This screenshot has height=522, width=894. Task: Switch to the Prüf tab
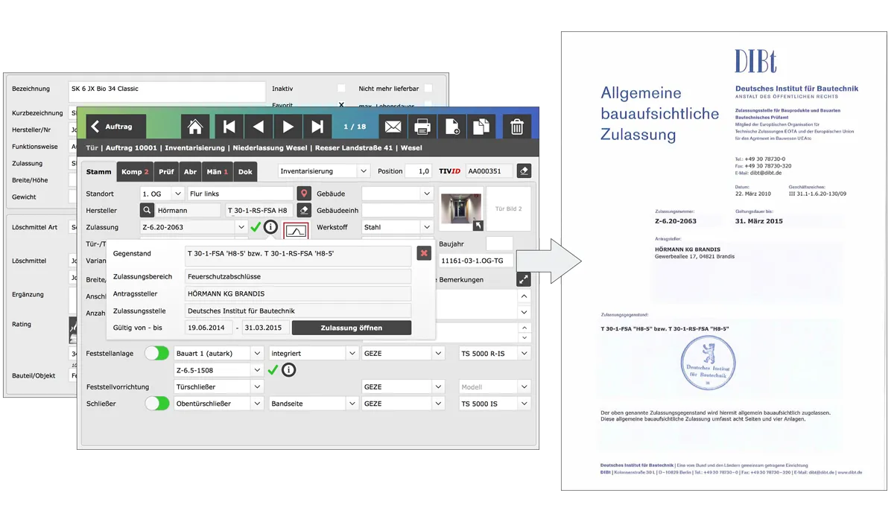click(166, 171)
